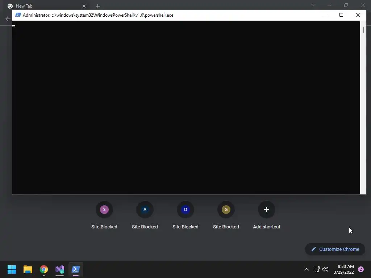371x278 pixels.
Task: Open the D Site Blocked shortcut
Action: click(185, 215)
